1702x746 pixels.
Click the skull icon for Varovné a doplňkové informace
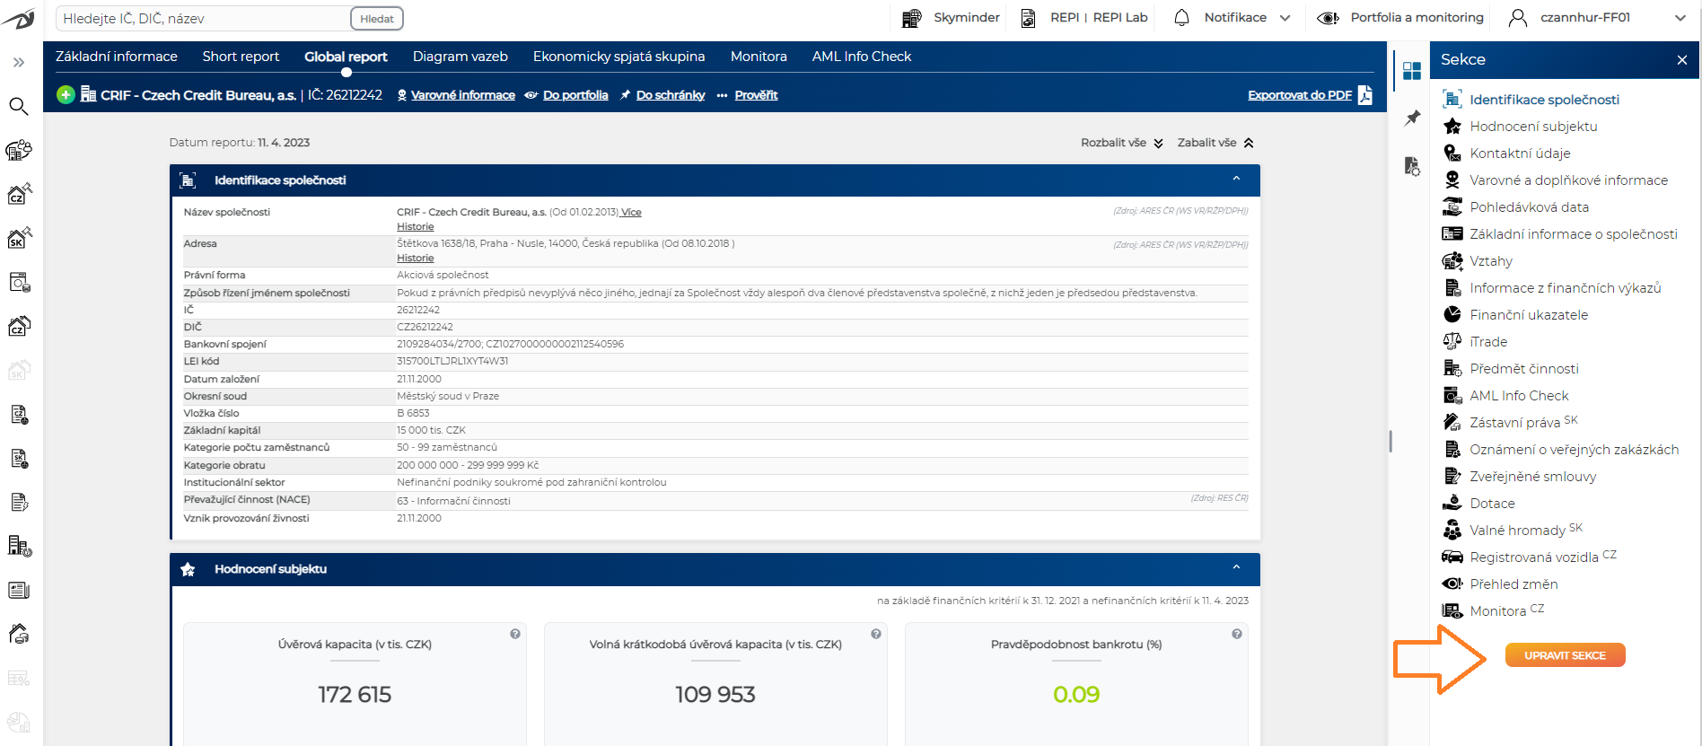click(1452, 180)
